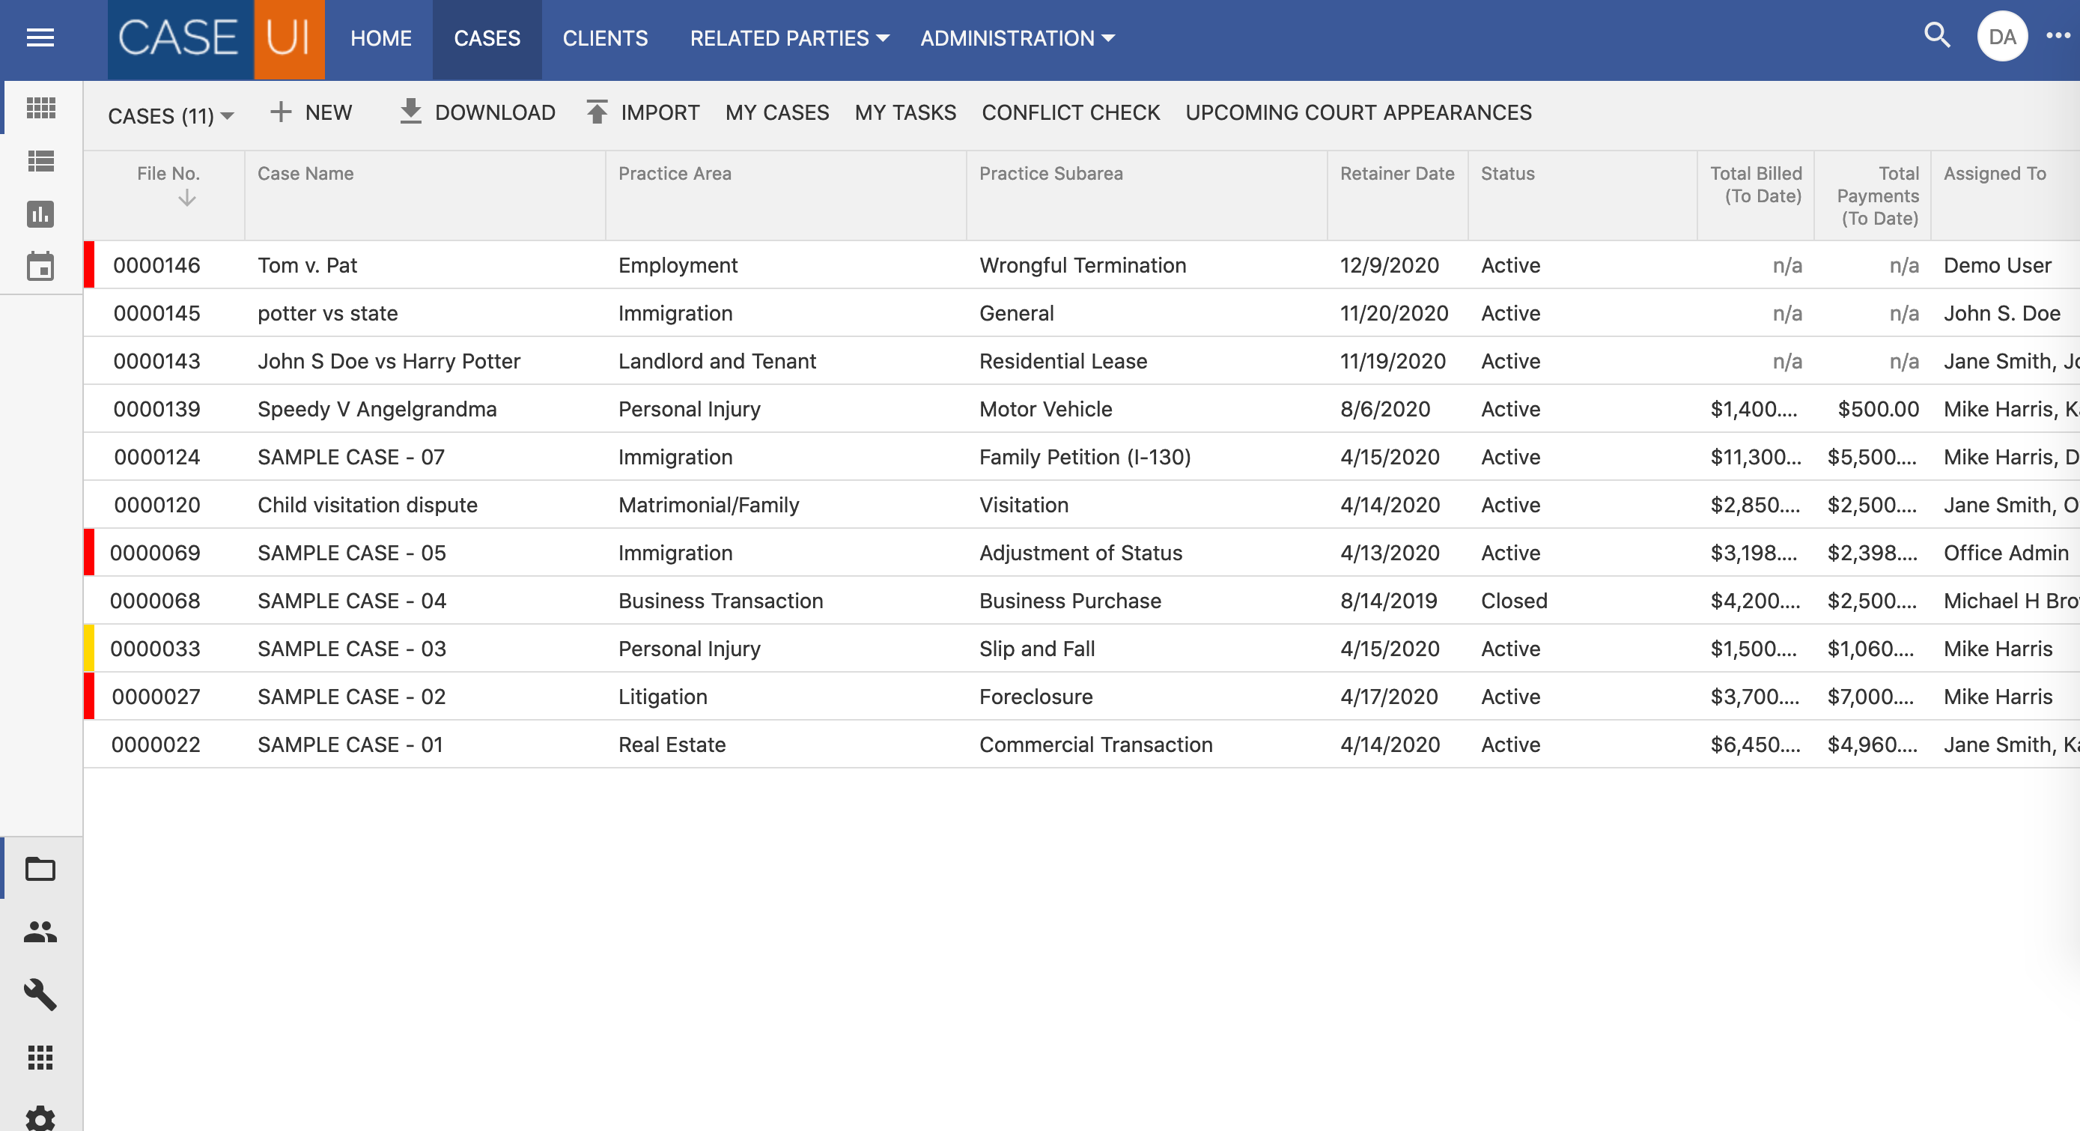Click the plus icon beside NEW
Image resolution: width=2080 pixels, height=1131 pixels.
[280, 112]
